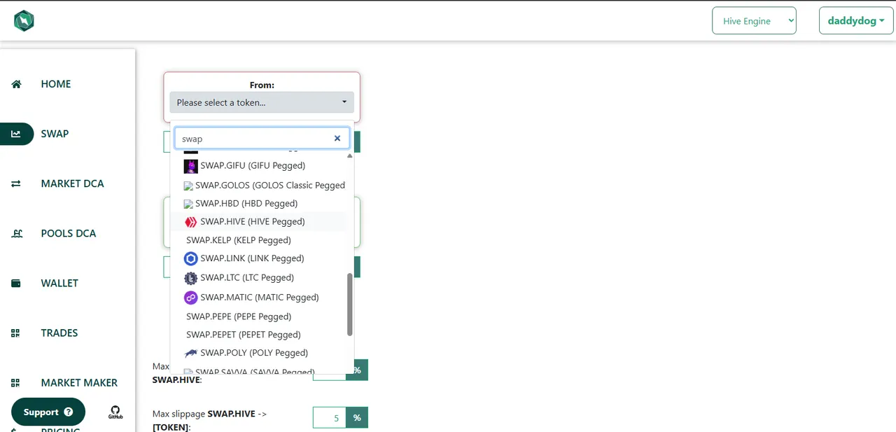Open the SWAP menu item
The width and height of the screenshot is (896, 432).
click(55, 134)
